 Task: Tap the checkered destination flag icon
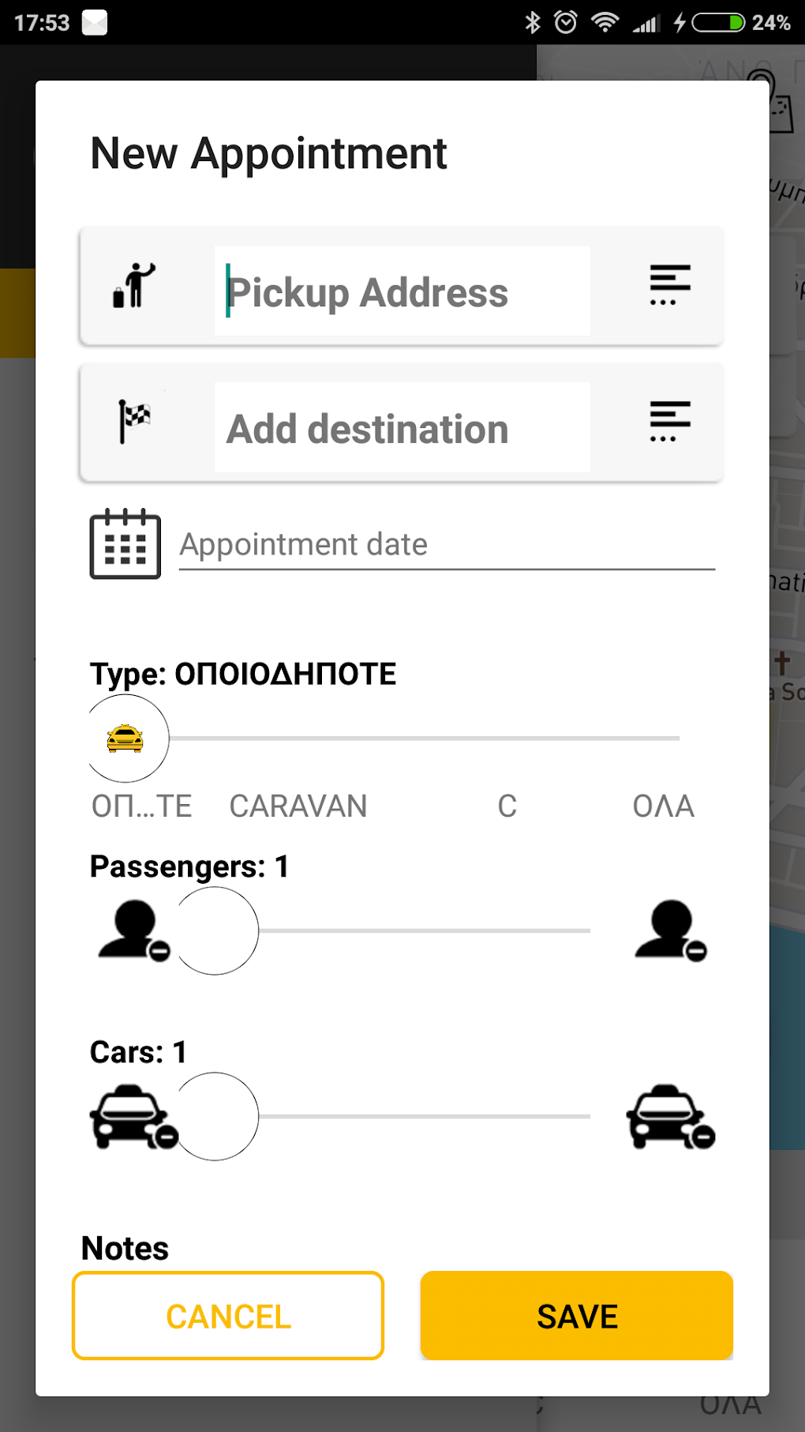tap(134, 421)
